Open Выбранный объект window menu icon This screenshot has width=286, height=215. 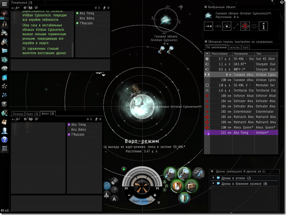click(206, 7)
